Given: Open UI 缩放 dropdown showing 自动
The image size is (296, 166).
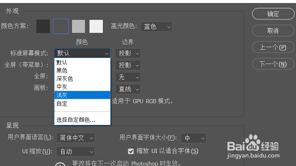Looking at the screenshot, I should pos(76,152).
